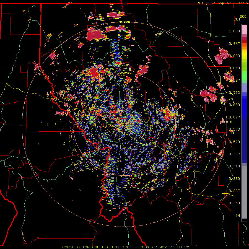Select the 0.893 legend value
The width and height of the screenshot is (249, 249).
[234, 56]
